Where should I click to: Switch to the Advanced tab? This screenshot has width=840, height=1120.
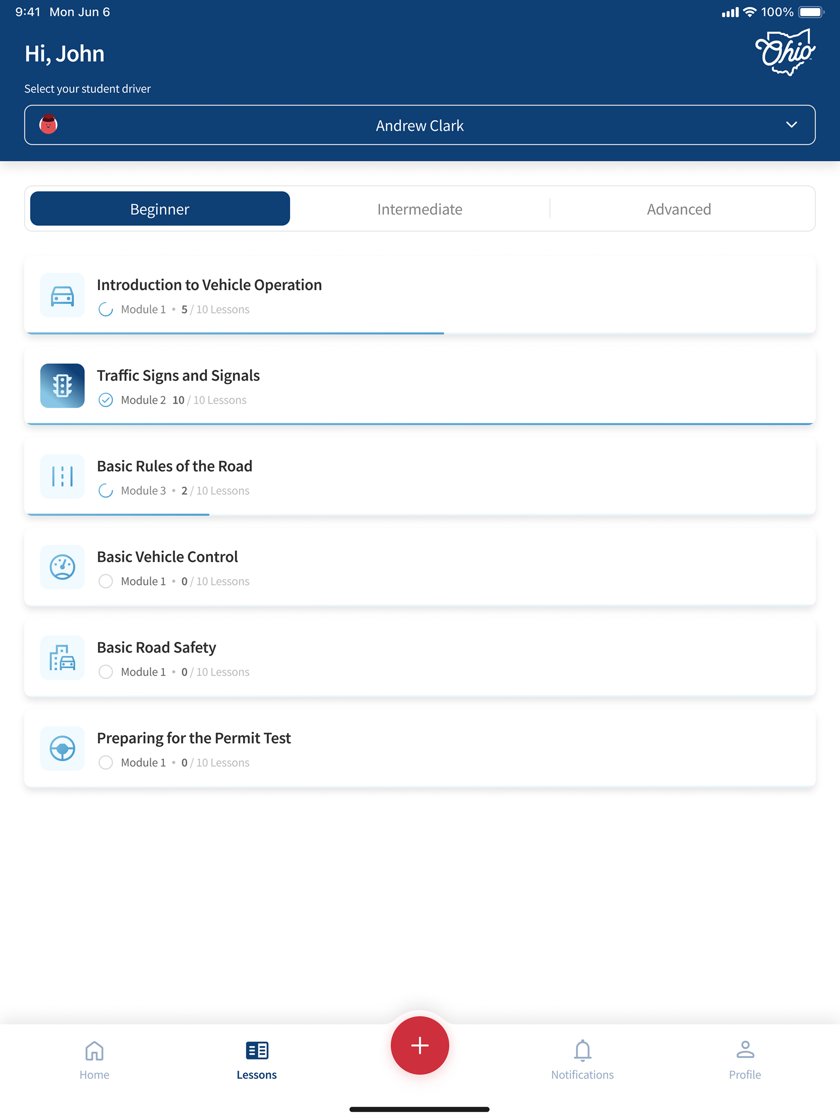tap(679, 209)
